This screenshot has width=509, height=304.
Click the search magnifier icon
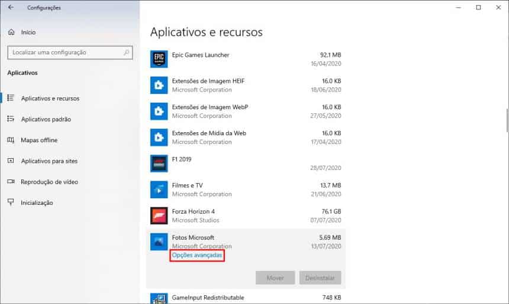point(126,52)
